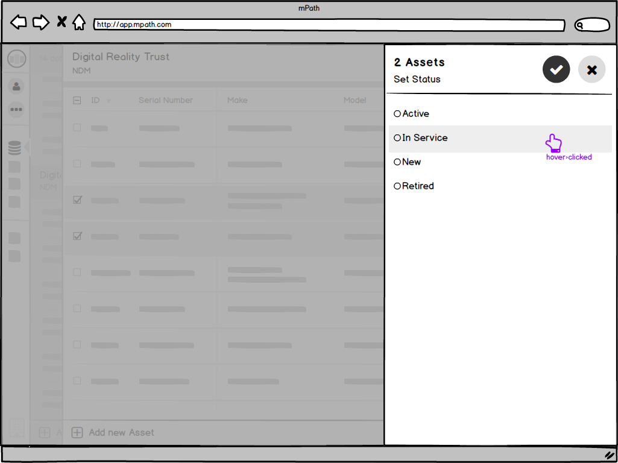Click the browser back arrow icon
The width and height of the screenshot is (618, 463).
coord(17,22)
